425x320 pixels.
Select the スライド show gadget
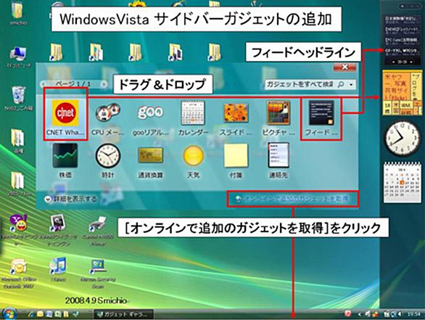pyautogui.click(x=236, y=118)
